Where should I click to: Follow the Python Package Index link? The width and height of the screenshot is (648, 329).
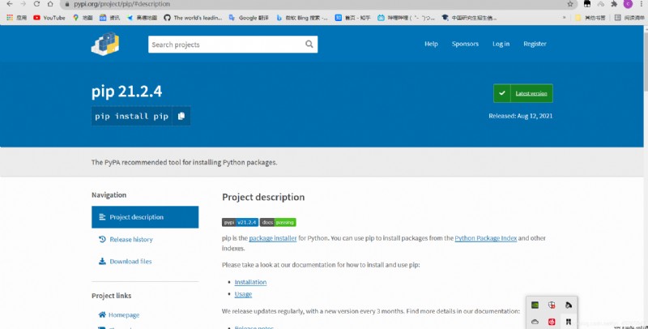pyautogui.click(x=485, y=238)
